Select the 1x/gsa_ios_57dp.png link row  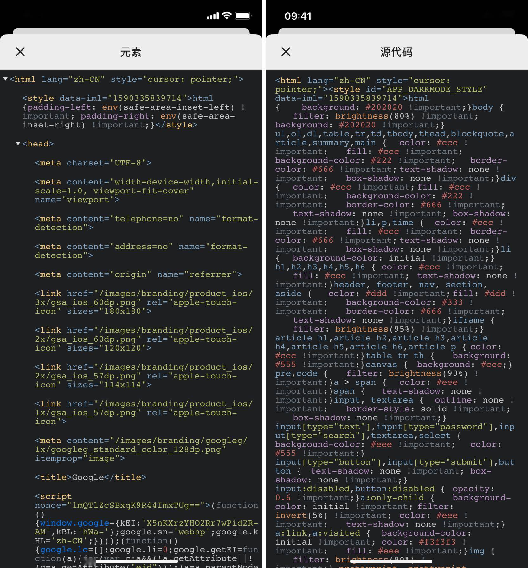[x=144, y=412]
